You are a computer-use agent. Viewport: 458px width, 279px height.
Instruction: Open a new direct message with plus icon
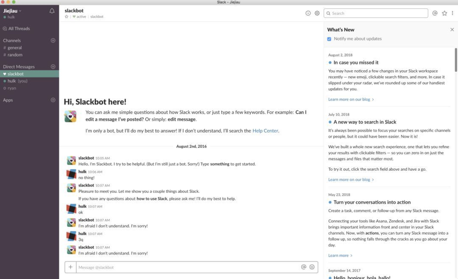point(53,67)
